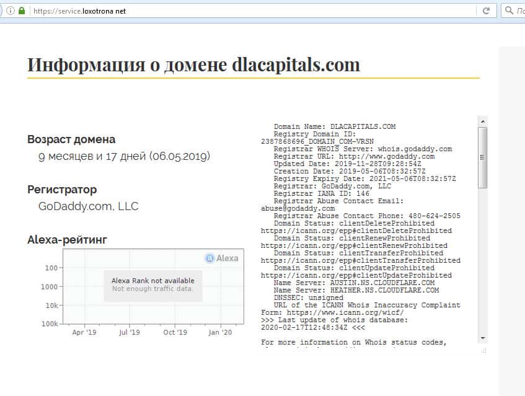Click the whois text scrollbar thumb

coord(482,157)
